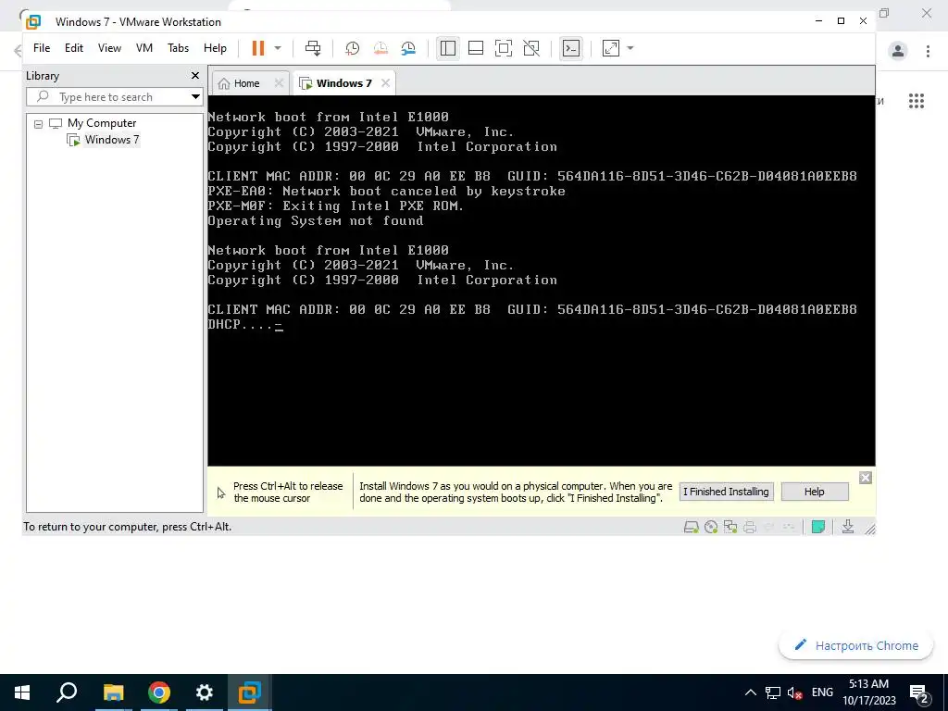Switch to Unity mode icon
948x711 pixels.
[531, 48]
